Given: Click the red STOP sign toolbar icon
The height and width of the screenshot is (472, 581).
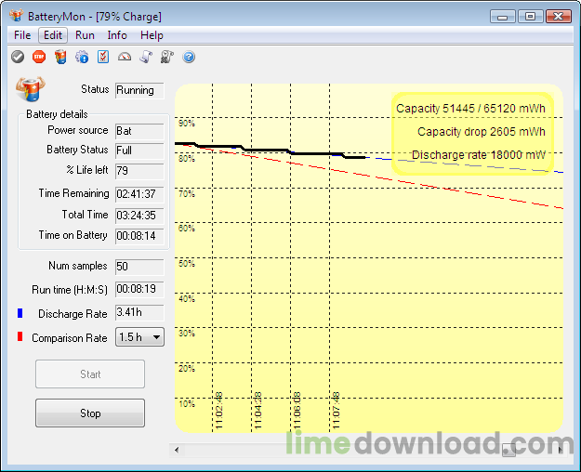Looking at the screenshot, I should [x=39, y=57].
